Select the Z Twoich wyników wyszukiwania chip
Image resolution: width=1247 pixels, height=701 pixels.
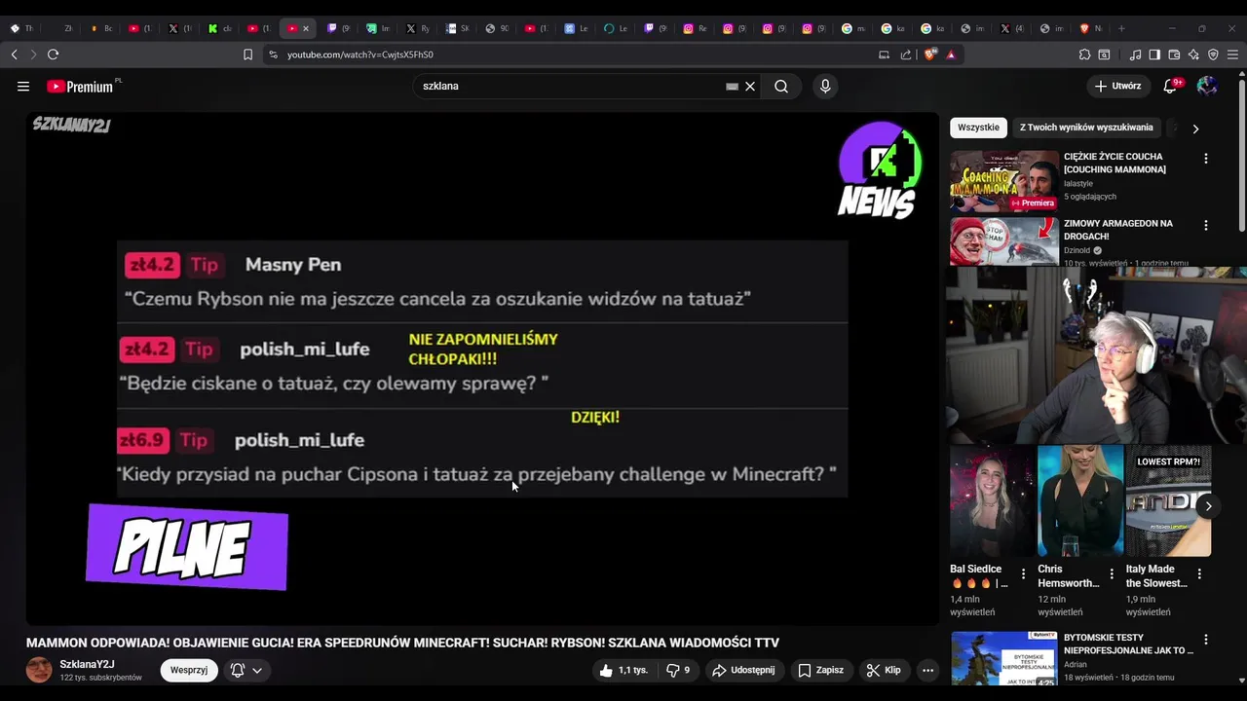point(1086,128)
